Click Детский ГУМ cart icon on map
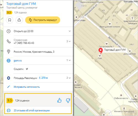The width and height of the screenshot is (138, 116). (x=130, y=51)
